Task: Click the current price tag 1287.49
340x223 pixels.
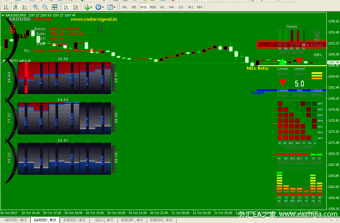Action: click(x=333, y=63)
